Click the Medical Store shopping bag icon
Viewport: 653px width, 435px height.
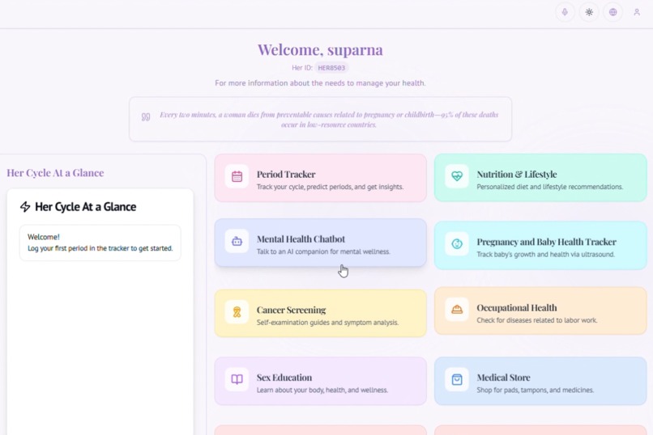(x=457, y=379)
